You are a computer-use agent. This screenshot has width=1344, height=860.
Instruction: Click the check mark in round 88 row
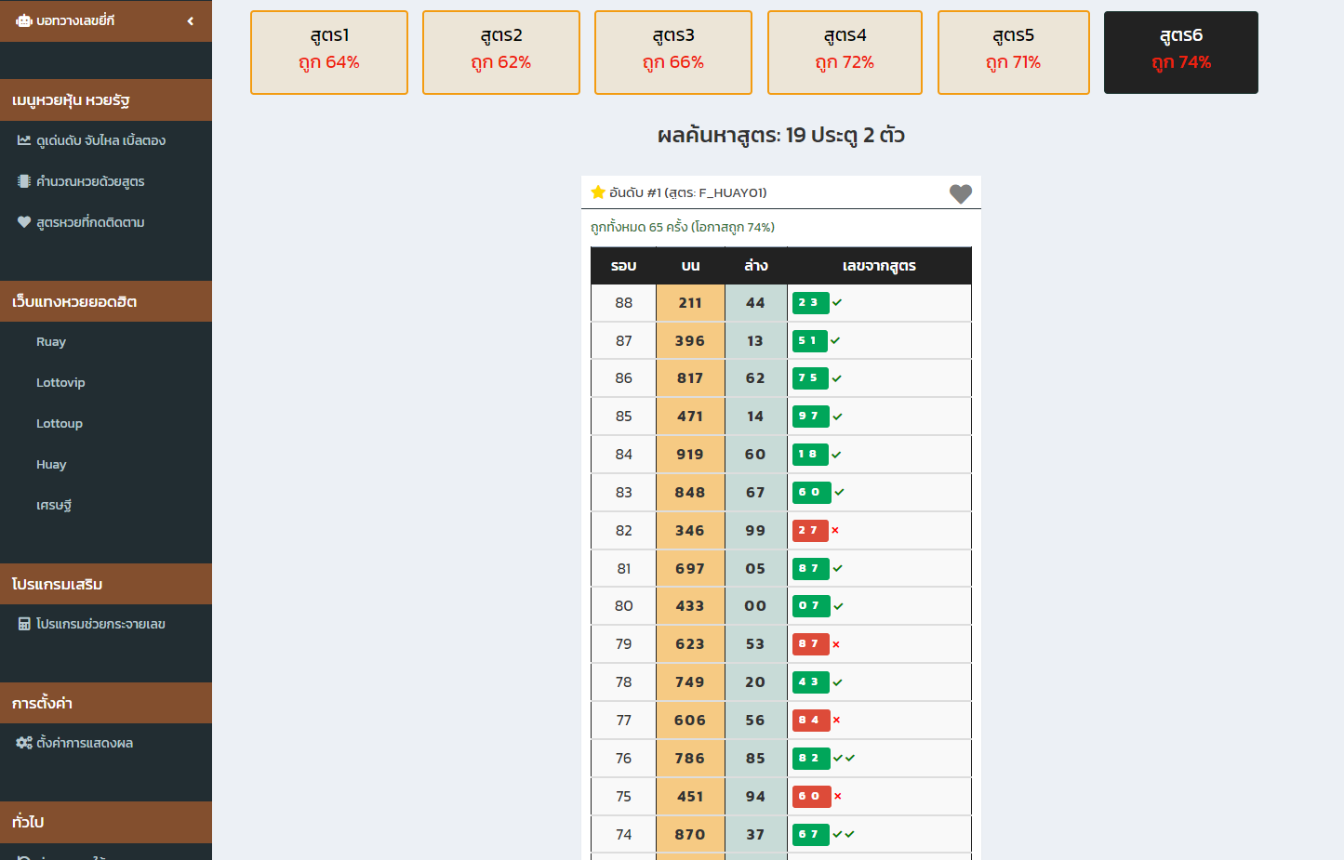tap(837, 302)
